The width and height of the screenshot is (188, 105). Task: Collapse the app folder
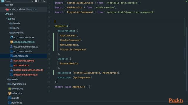coord(7,19)
